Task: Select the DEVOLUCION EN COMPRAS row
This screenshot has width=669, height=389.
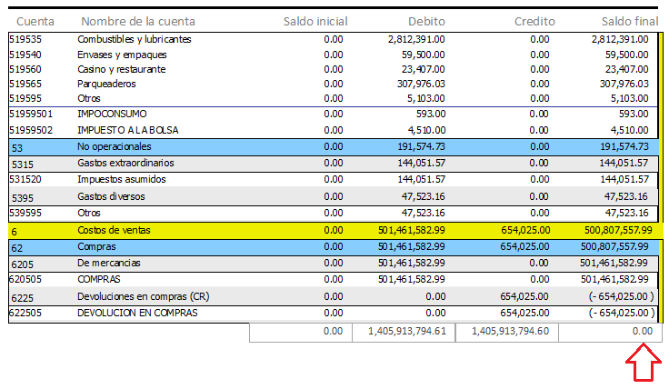Action: click(x=334, y=314)
